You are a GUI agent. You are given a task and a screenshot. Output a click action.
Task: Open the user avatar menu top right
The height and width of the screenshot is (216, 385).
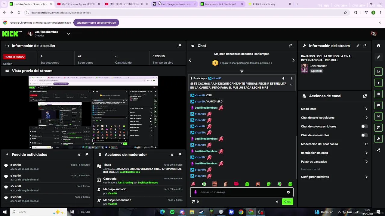tap(374, 34)
